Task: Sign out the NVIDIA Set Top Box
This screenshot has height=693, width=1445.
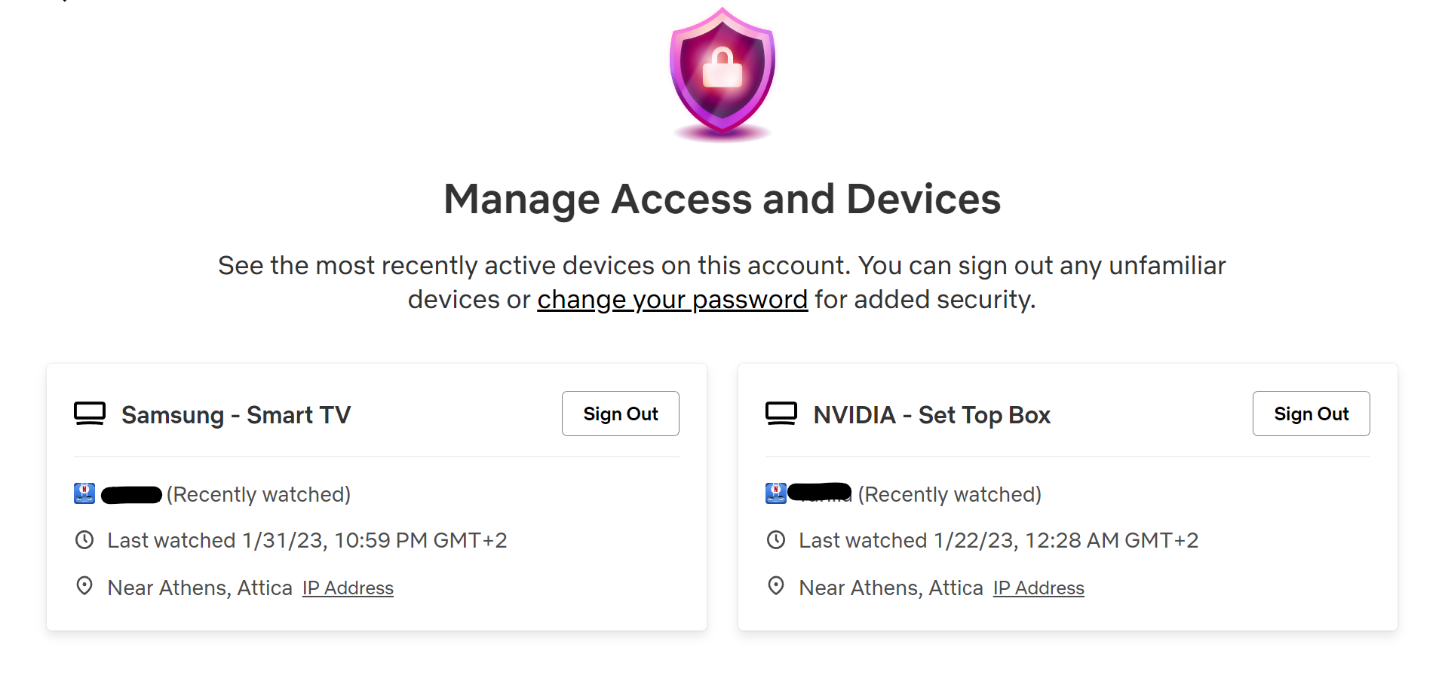Action: [x=1311, y=414]
